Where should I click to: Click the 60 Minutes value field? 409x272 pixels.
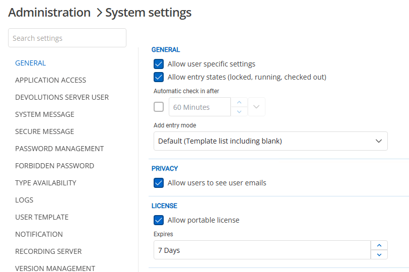point(199,107)
